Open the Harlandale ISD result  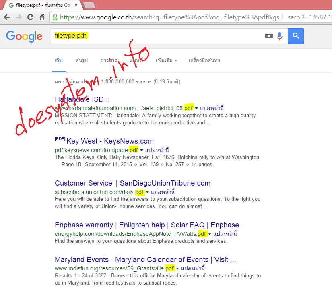82,99
